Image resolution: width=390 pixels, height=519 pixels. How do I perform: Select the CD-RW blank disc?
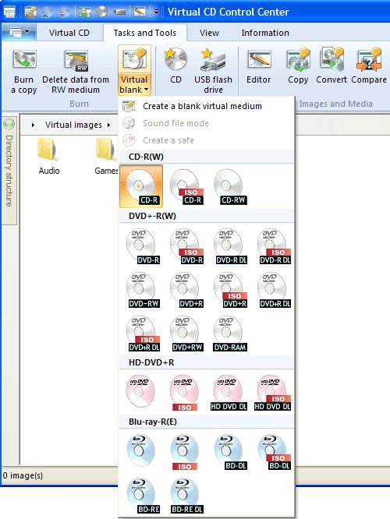pos(231,187)
